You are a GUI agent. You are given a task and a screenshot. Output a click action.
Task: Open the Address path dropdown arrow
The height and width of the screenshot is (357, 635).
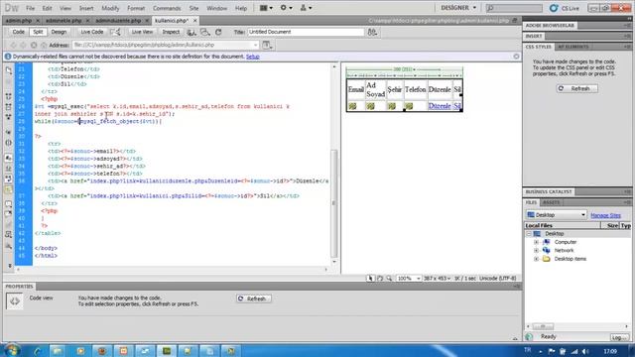pyautogui.click(x=256, y=46)
